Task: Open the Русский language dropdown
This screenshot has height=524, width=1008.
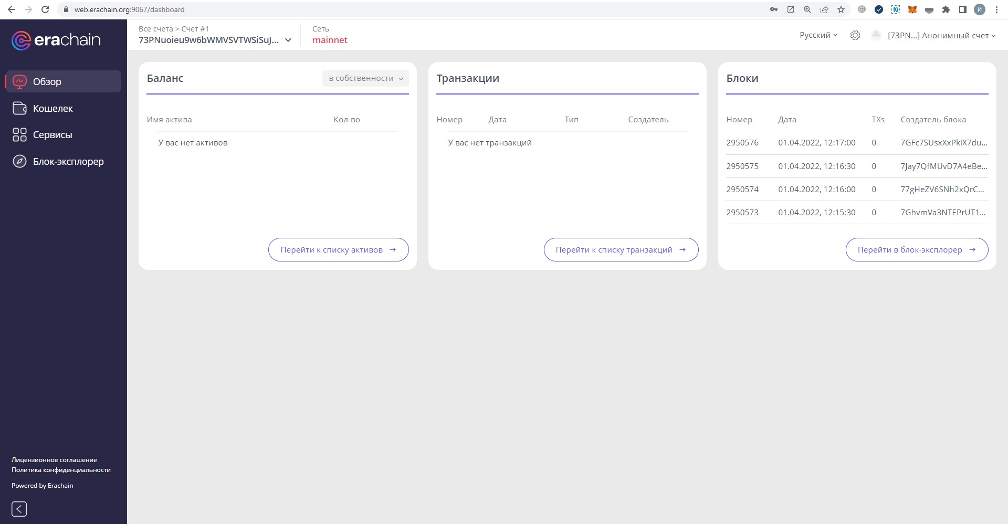Action: coord(818,35)
